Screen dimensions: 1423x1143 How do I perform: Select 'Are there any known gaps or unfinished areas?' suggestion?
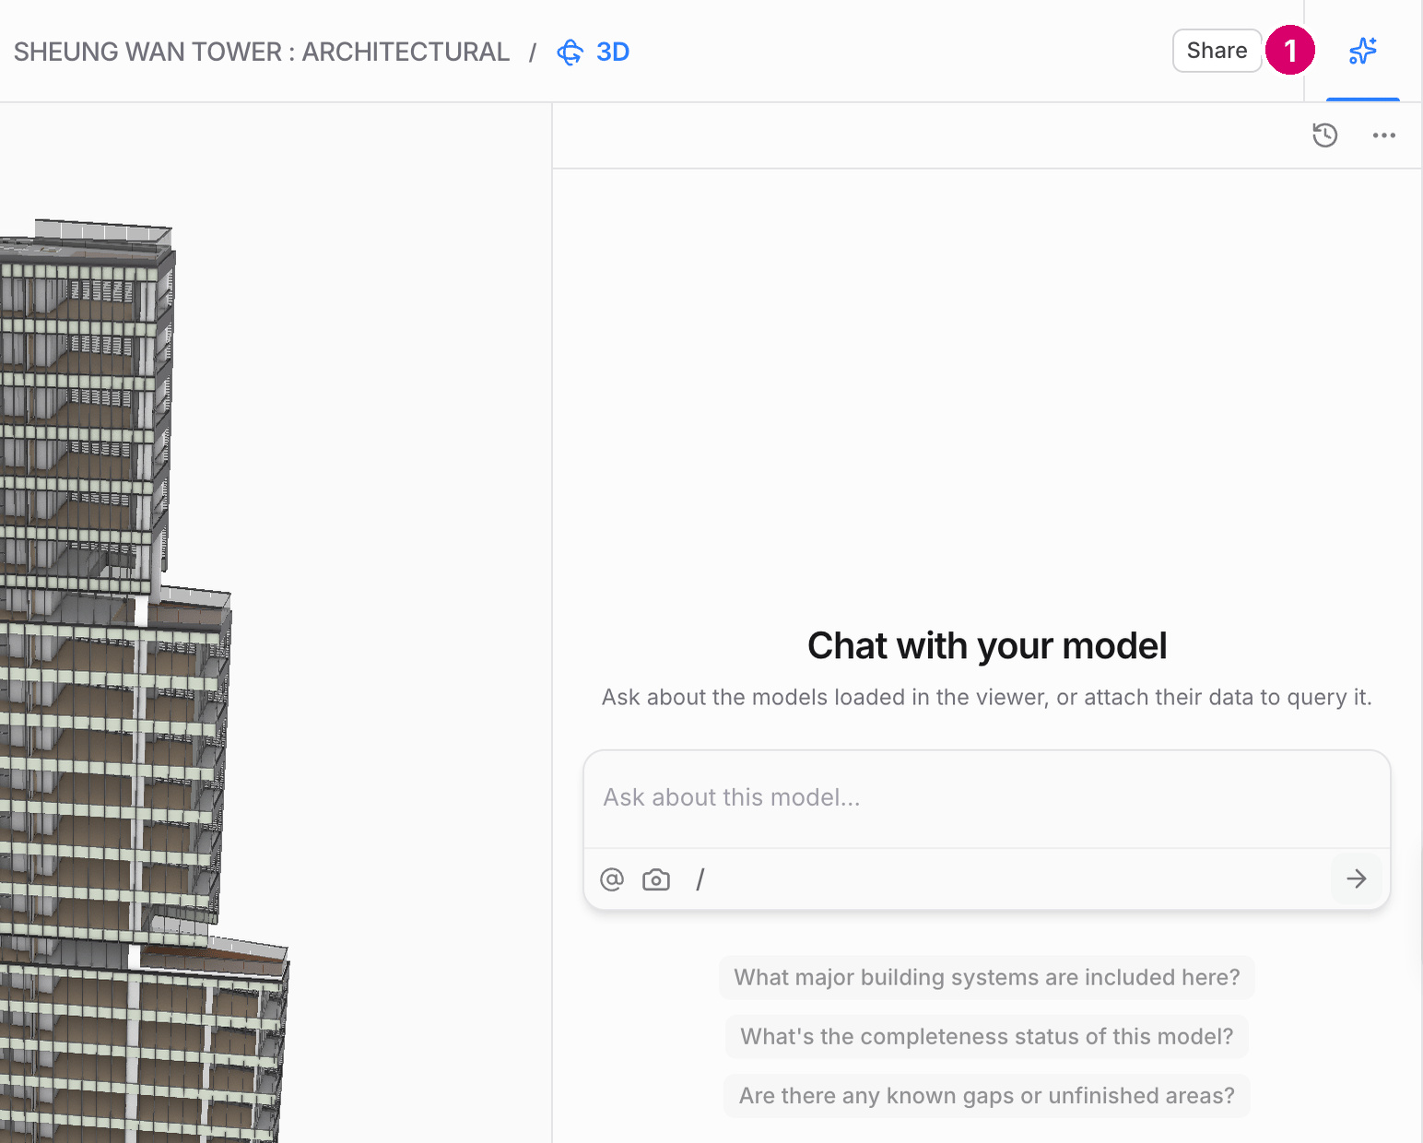pyautogui.click(x=987, y=1095)
